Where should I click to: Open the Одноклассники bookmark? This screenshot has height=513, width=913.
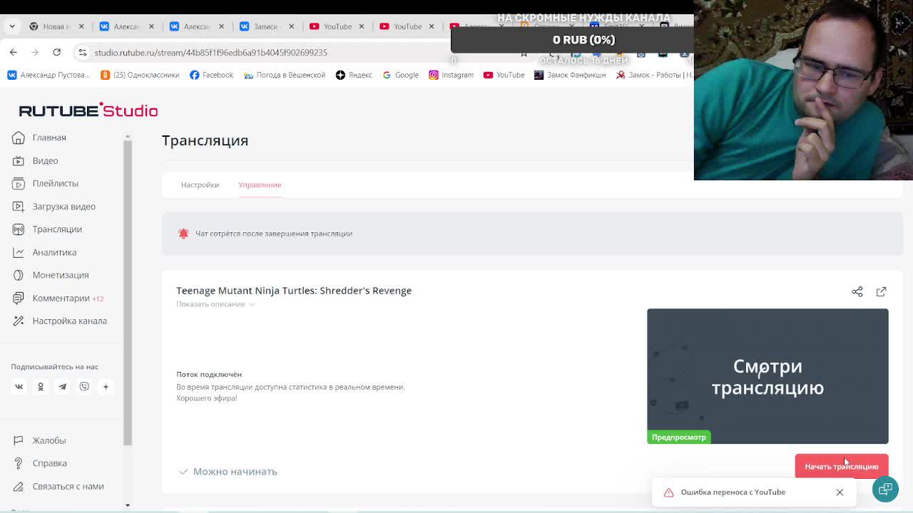140,75
